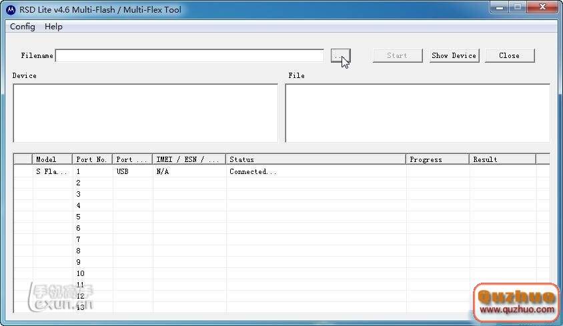This screenshot has width=563, height=326.
Task: Open the Config menu
Action: click(23, 27)
